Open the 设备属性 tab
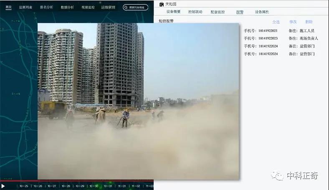The height and width of the screenshot is (190, 329). tap(262, 12)
